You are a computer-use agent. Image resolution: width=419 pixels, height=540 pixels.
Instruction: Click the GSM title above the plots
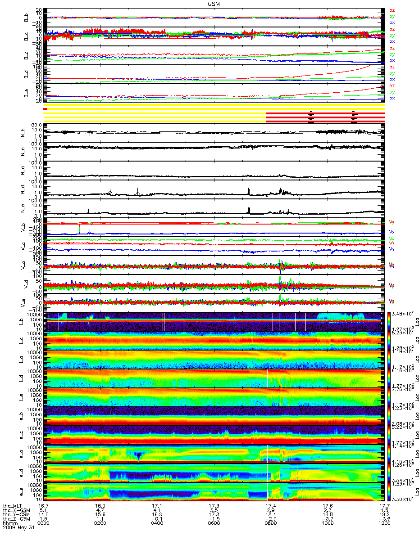click(x=214, y=3)
